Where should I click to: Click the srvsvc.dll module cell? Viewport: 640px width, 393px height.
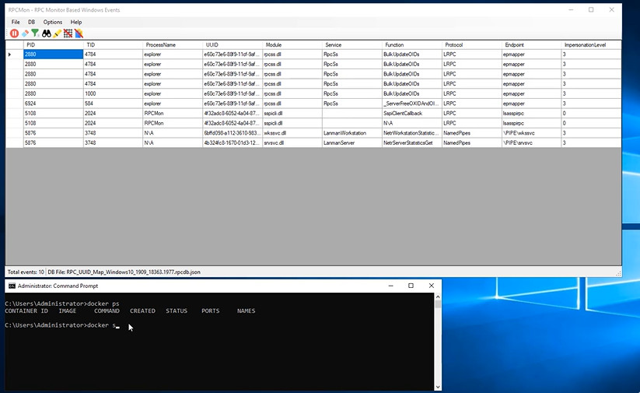point(292,142)
